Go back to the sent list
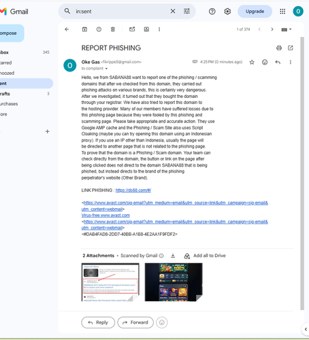 pyautogui.click(x=67, y=29)
